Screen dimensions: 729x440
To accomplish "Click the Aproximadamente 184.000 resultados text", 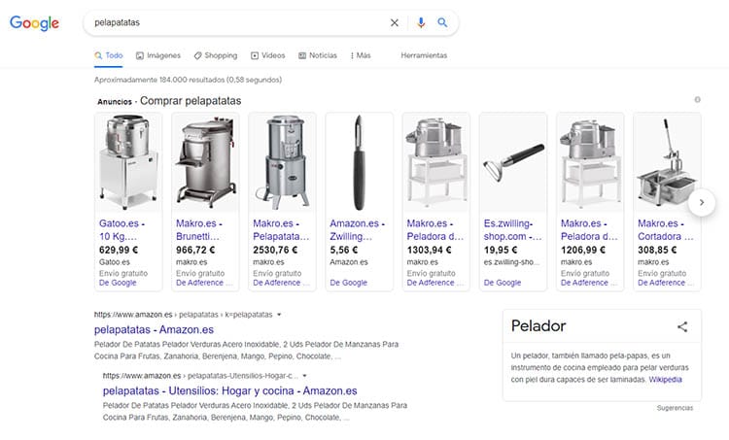I will click(x=188, y=80).
